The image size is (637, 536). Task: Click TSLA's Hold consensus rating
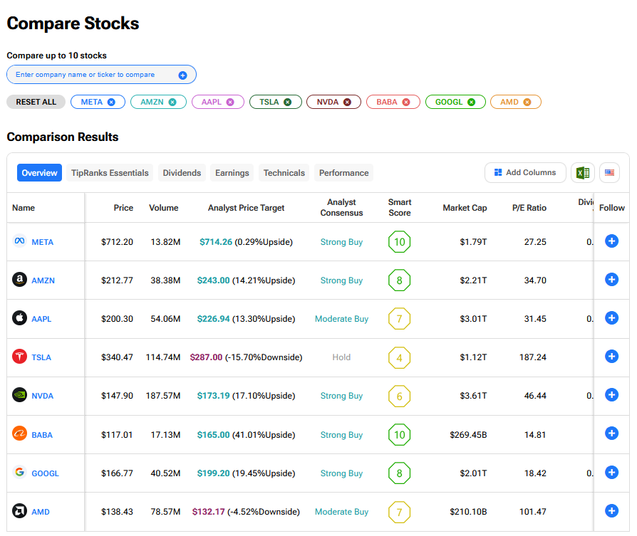341,357
